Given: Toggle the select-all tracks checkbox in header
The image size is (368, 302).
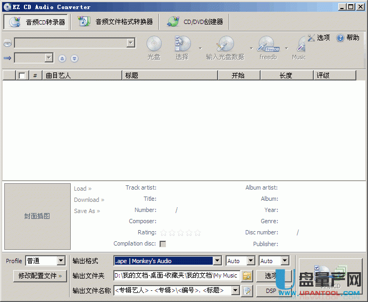Looking at the screenshot, I should click(22, 76).
